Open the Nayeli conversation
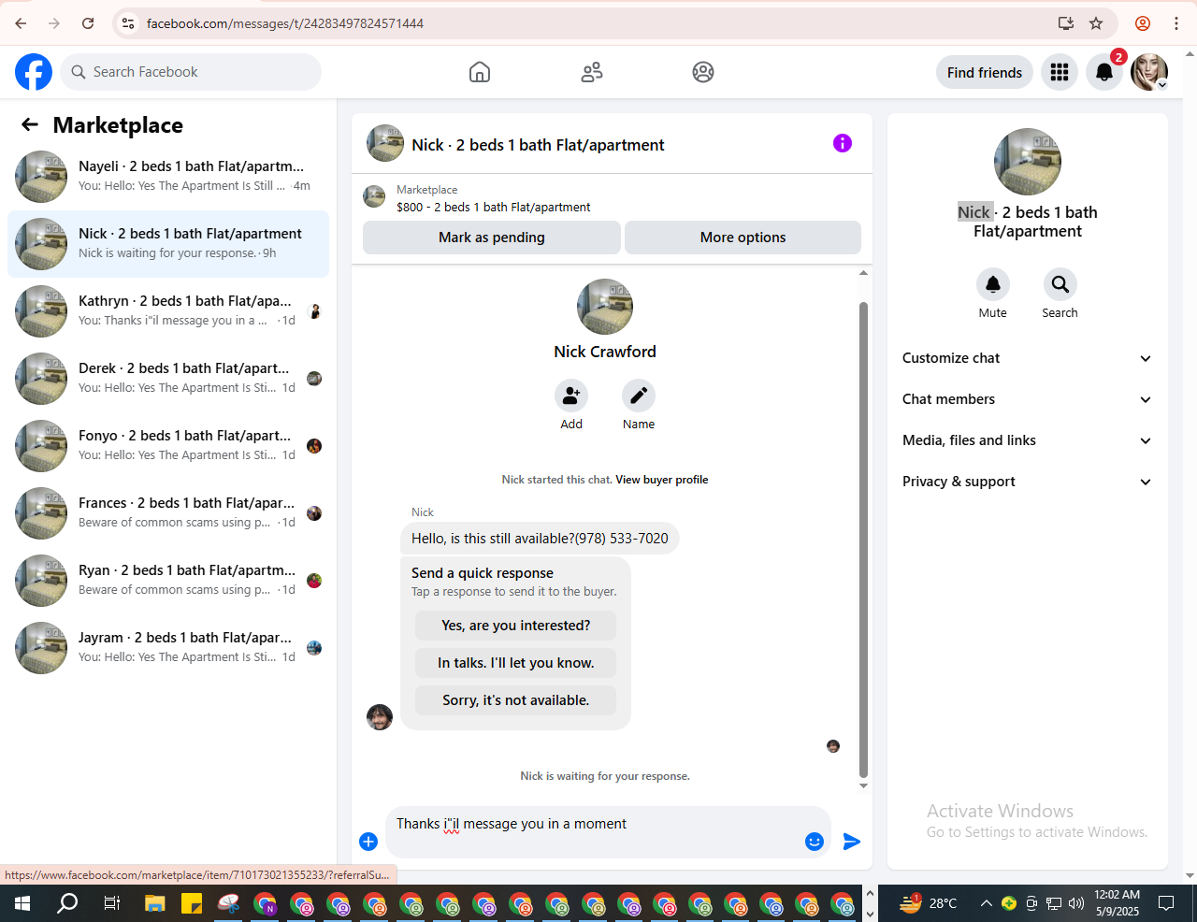 (x=168, y=177)
